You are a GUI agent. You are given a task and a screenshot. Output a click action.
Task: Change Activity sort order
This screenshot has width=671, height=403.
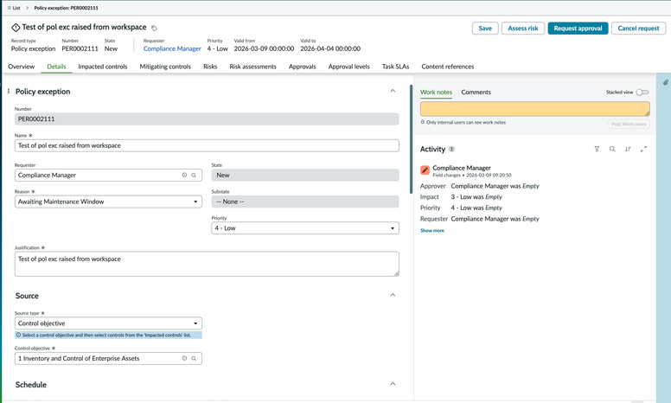[628, 149]
